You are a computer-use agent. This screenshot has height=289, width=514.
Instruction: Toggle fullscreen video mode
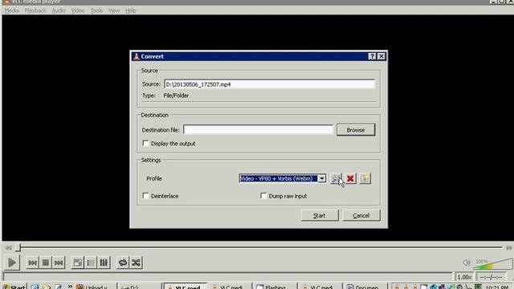click(78, 263)
